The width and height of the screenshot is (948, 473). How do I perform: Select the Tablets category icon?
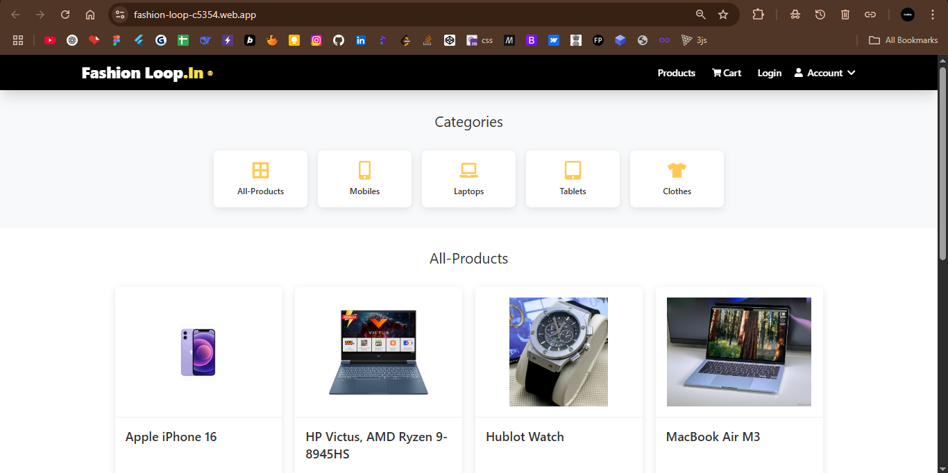coord(573,170)
